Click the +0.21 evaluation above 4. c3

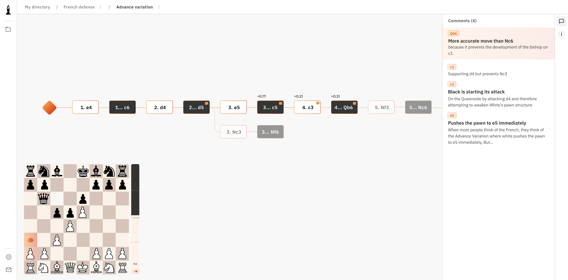click(298, 96)
